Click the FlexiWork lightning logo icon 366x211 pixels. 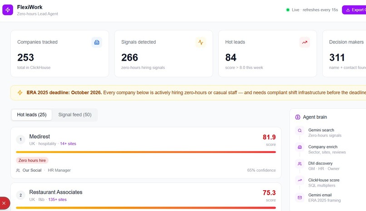click(x=8, y=10)
